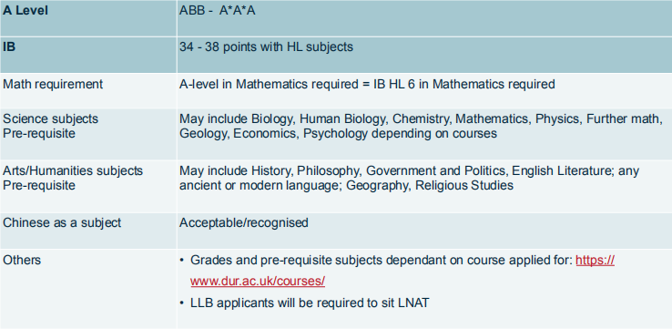The height and width of the screenshot is (329, 672).
Task: Select the Math requirement label
Action: click(53, 84)
